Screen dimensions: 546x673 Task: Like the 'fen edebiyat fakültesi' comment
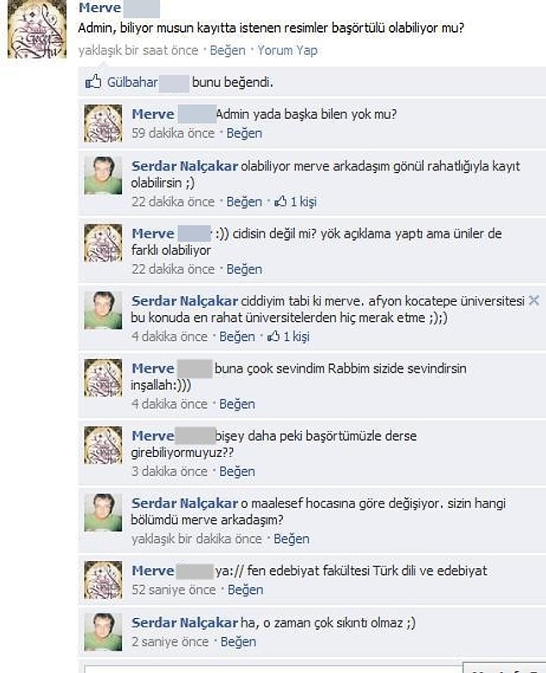pos(245,590)
